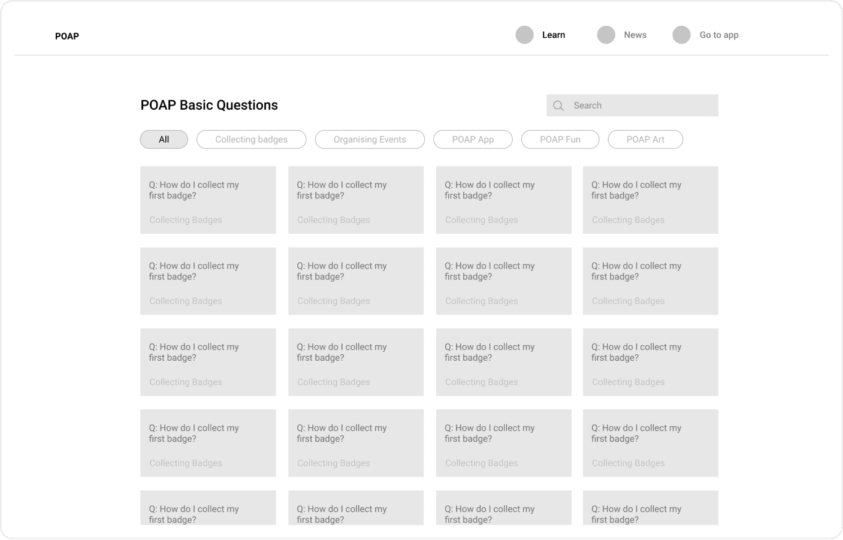Click the magnifier icon in the search box
The width and height of the screenshot is (843, 540).
point(558,105)
